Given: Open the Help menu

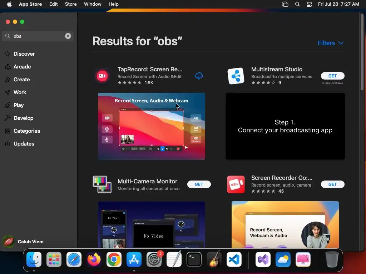Looking at the screenshot, I should click(x=113, y=4).
